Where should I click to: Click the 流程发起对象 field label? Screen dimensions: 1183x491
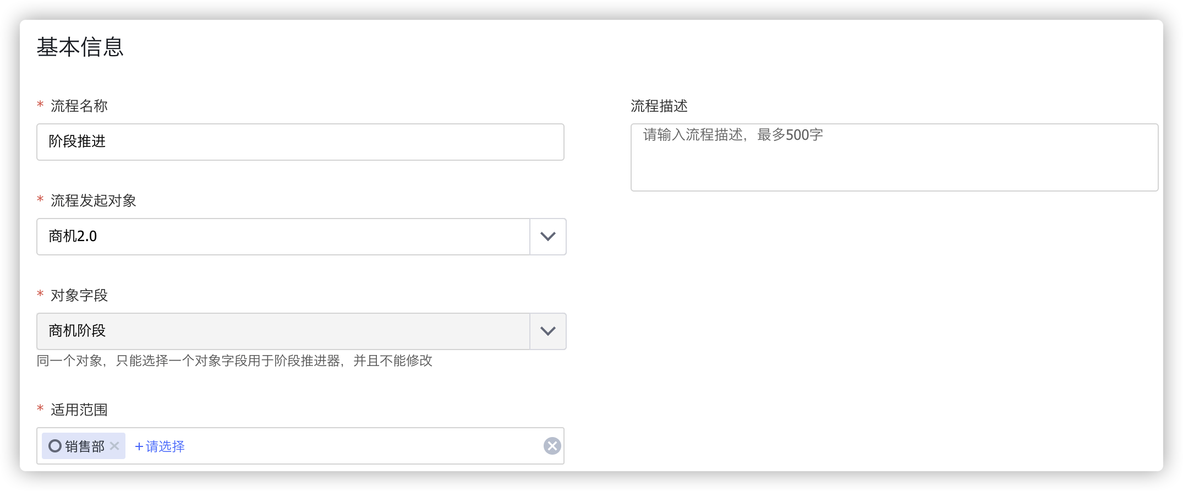[x=94, y=200]
